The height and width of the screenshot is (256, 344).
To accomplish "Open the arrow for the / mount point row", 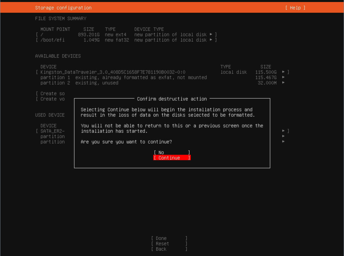I will point(211,35).
